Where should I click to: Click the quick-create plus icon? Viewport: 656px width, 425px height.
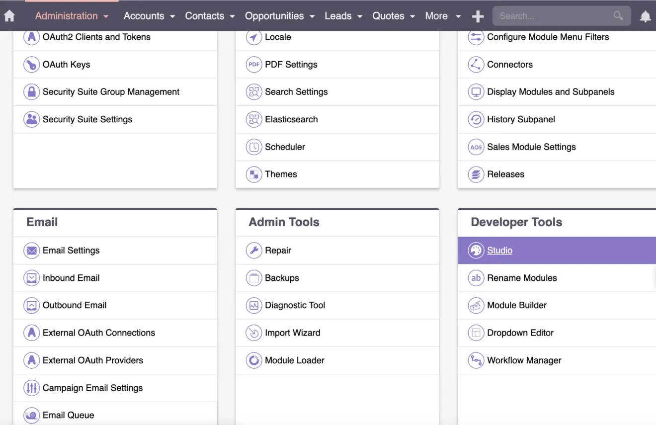[x=477, y=15]
